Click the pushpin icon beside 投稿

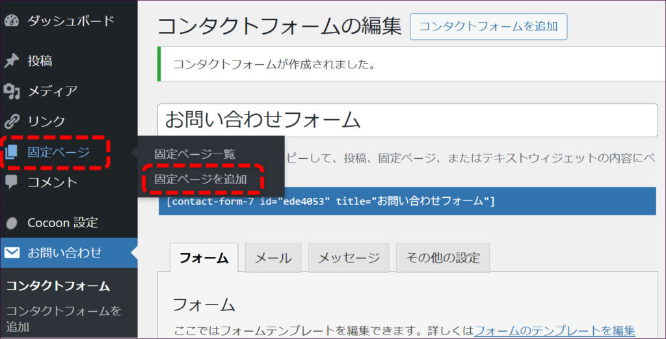(12, 61)
